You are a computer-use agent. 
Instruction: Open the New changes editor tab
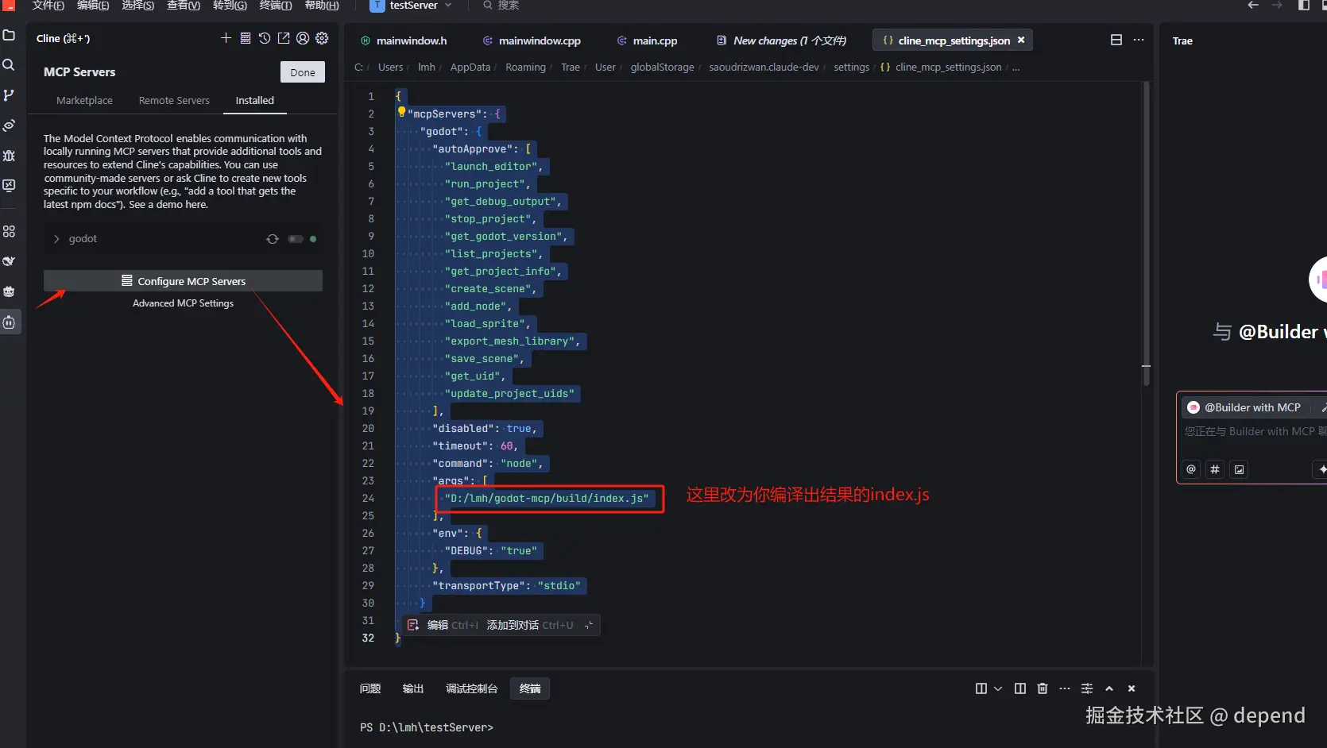[x=782, y=40]
